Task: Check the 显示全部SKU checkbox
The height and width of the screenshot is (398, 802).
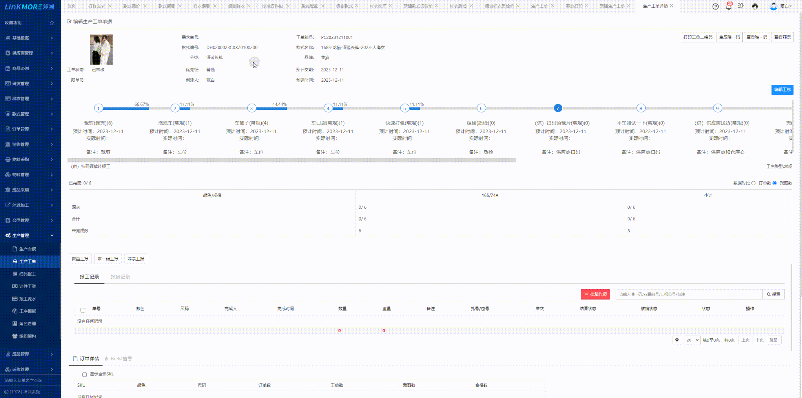Action: [x=84, y=374]
